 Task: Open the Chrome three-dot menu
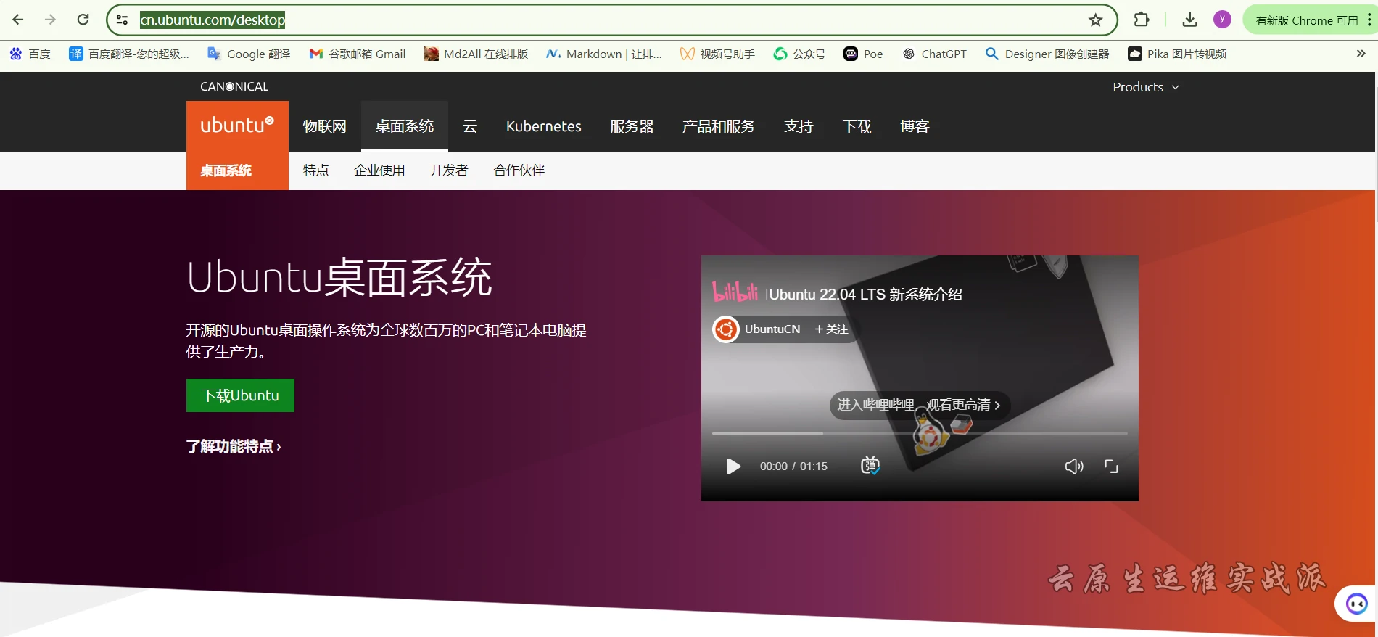(1369, 20)
